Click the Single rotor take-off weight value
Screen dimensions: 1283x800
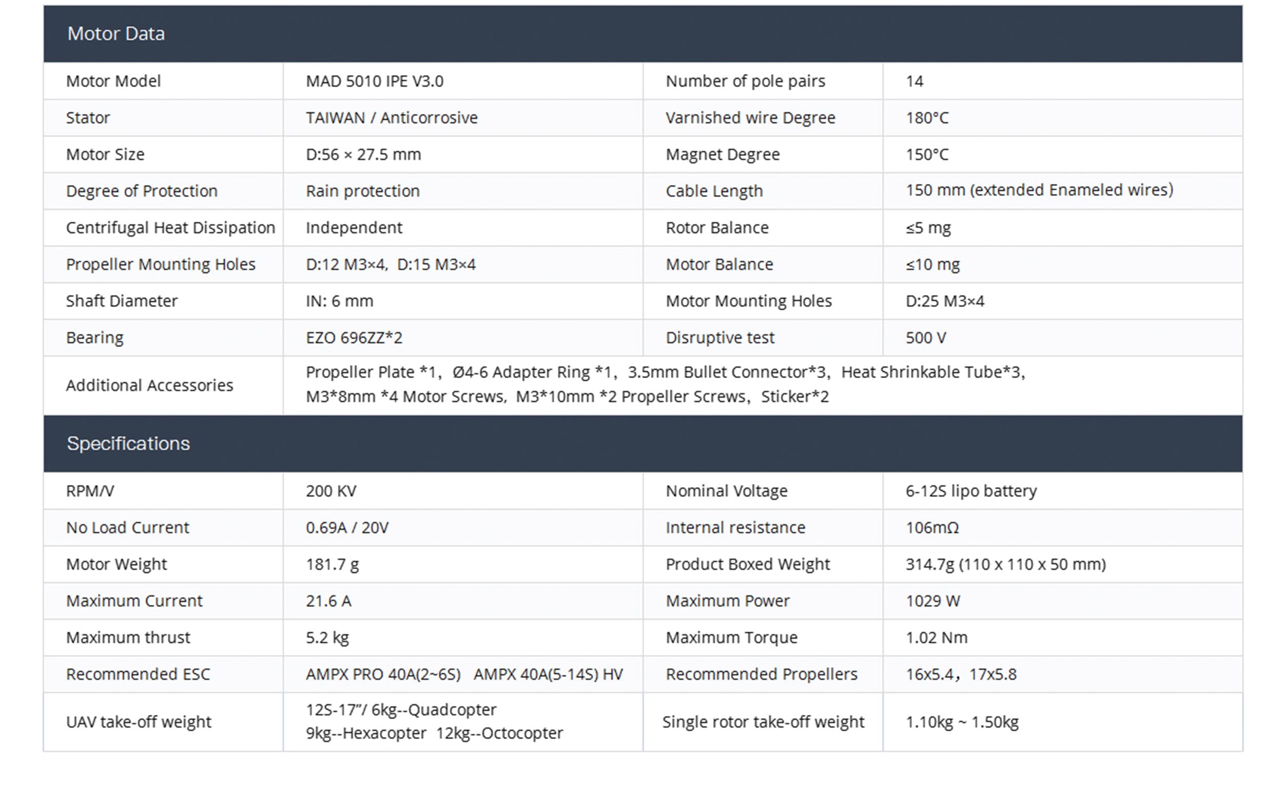click(962, 721)
